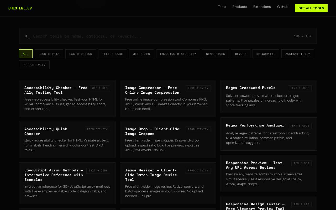Go to the Extensions nav link
The height and width of the screenshot is (210, 336).
click(262, 7)
